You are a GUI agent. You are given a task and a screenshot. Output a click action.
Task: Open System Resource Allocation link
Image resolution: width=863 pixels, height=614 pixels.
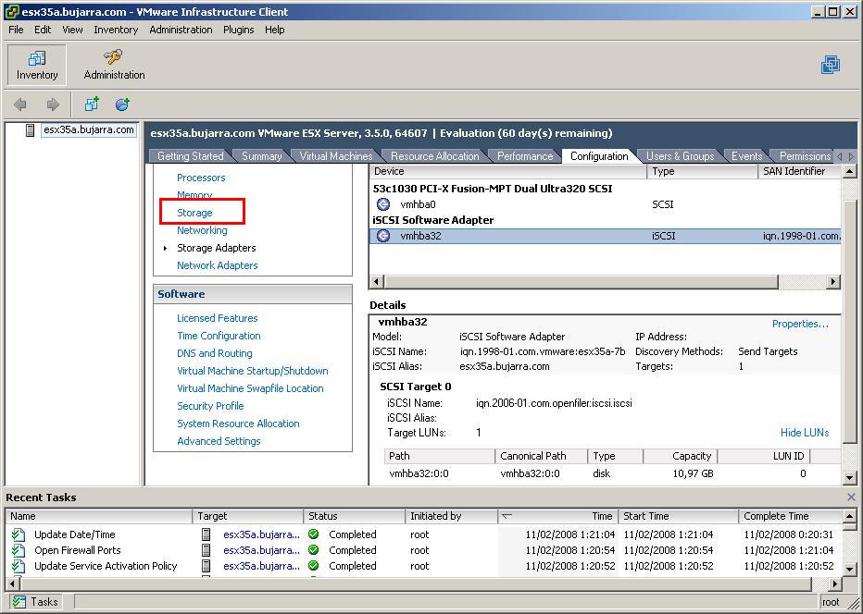click(238, 424)
